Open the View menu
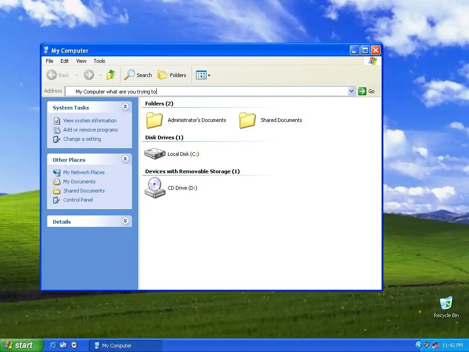This screenshot has height=352, width=469. coord(81,61)
